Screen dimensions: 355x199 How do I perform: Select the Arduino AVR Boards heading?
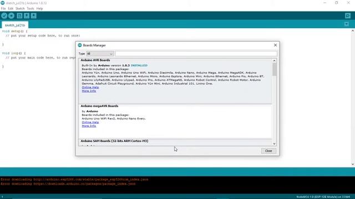95,60
